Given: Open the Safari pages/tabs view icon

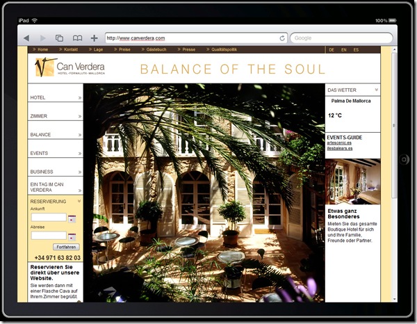Looking at the screenshot, I should [x=60, y=38].
